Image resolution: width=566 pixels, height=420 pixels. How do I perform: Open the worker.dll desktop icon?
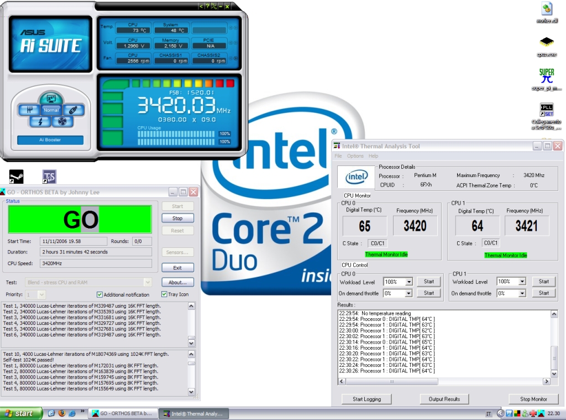point(547,12)
